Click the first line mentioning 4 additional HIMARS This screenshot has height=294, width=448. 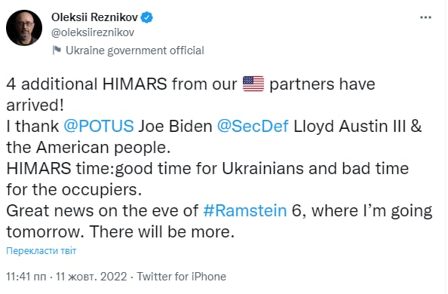[x=191, y=84]
